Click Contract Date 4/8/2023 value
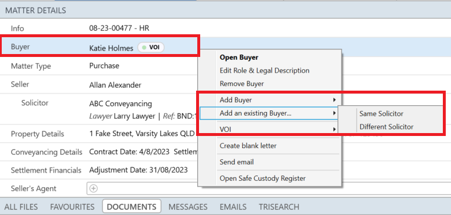 [x=130, y=152]
